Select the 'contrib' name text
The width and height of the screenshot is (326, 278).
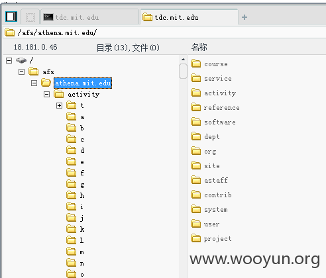(218, 195)
